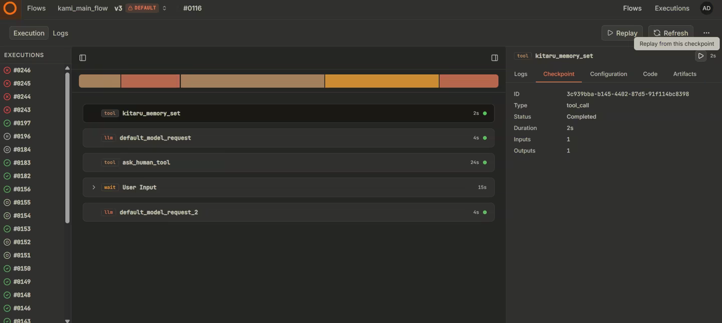The height and width of the screenshot is (323, 722).
Task: Click the failed status icon for #0245
Action: click(7, 83)
